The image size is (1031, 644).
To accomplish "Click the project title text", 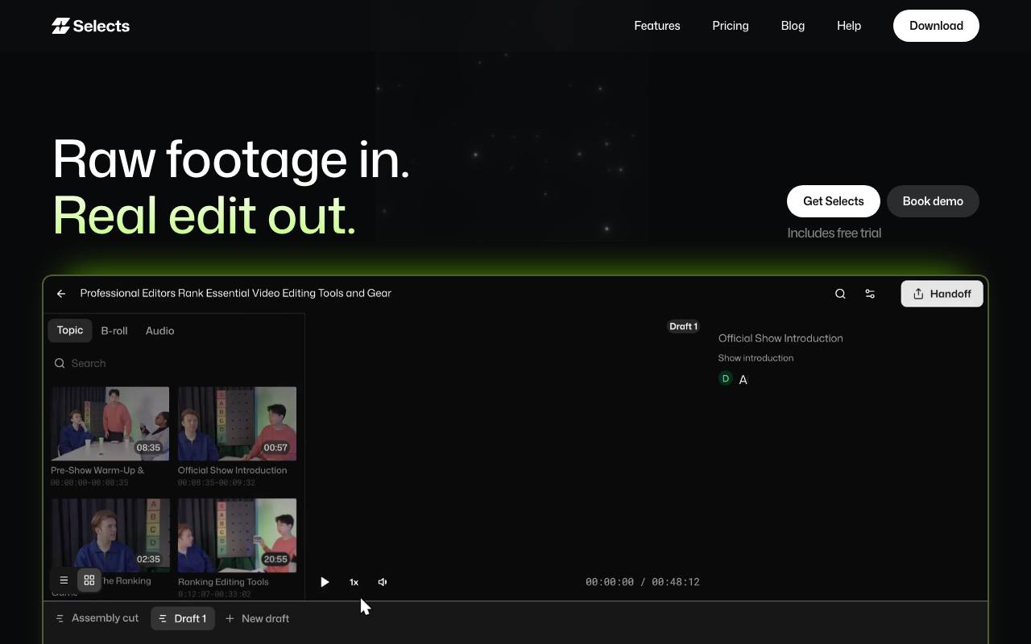I will pos(236,293).
